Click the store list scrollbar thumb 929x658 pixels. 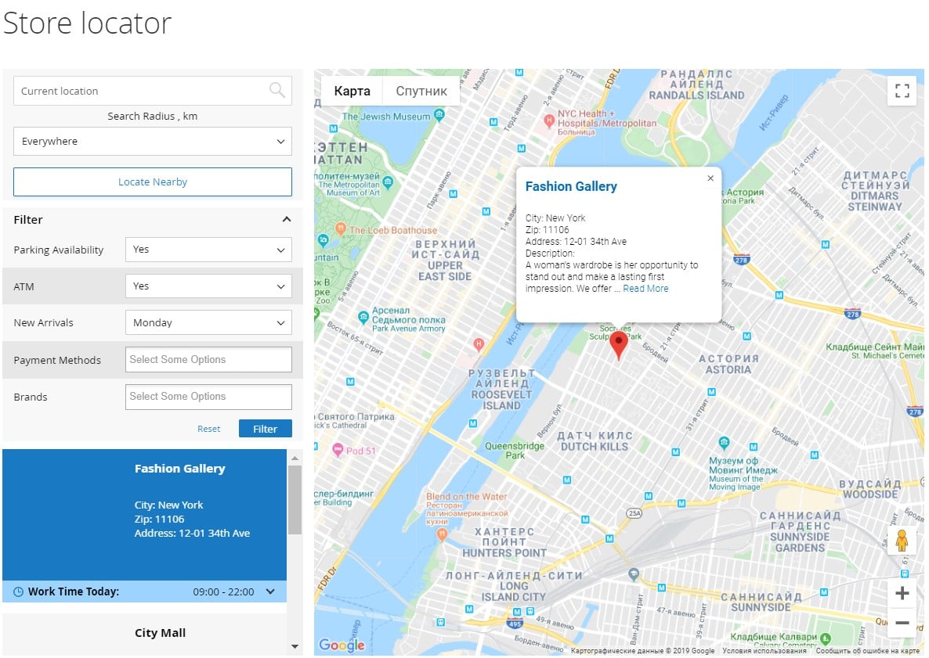coord(295,500)
